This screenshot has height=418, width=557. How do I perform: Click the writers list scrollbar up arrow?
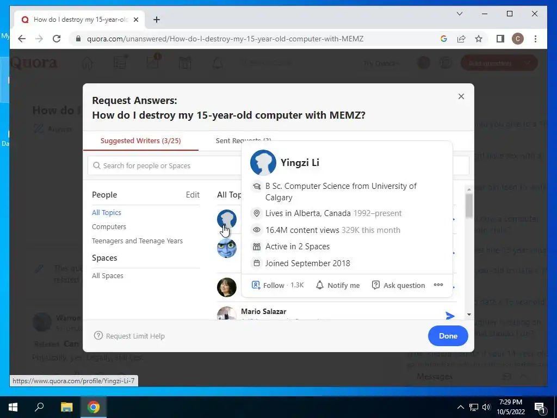469,189
